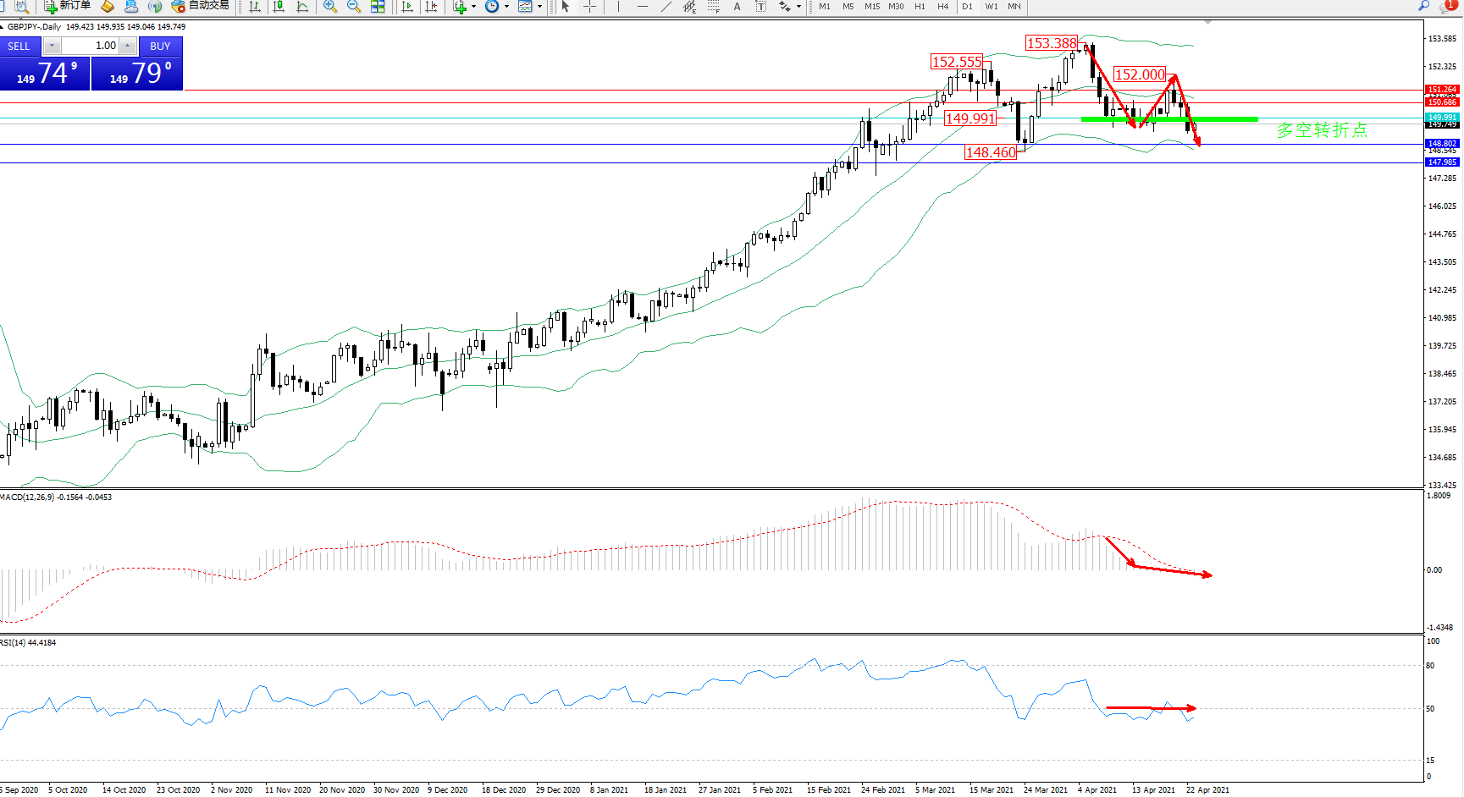Viewport: 1464px width, 797px height.
Task: Open the search magnifier icon
Action: [x=1423, y=7]
